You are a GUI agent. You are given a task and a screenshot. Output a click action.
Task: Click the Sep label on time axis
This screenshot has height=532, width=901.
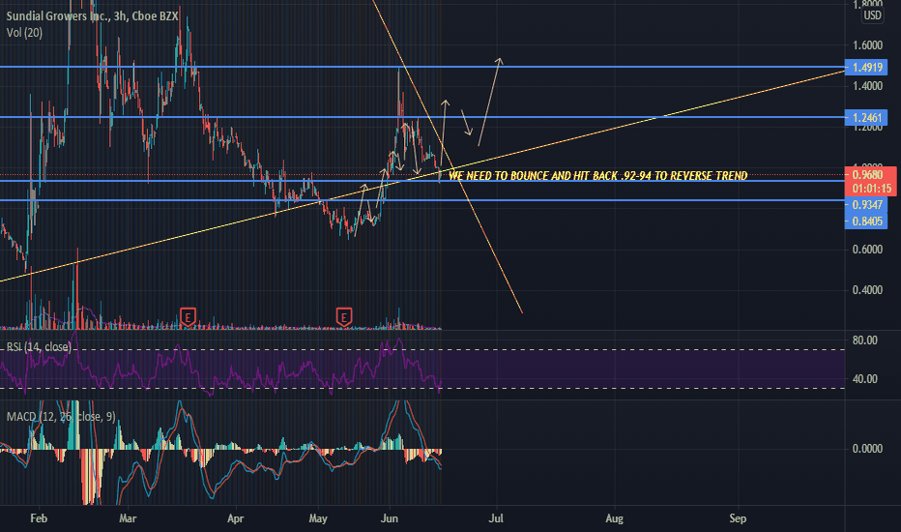pyautogui.click(x=738, y=518)
